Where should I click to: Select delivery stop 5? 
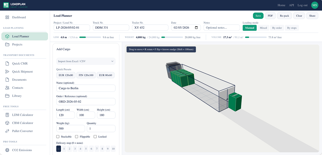pos(86,149)
